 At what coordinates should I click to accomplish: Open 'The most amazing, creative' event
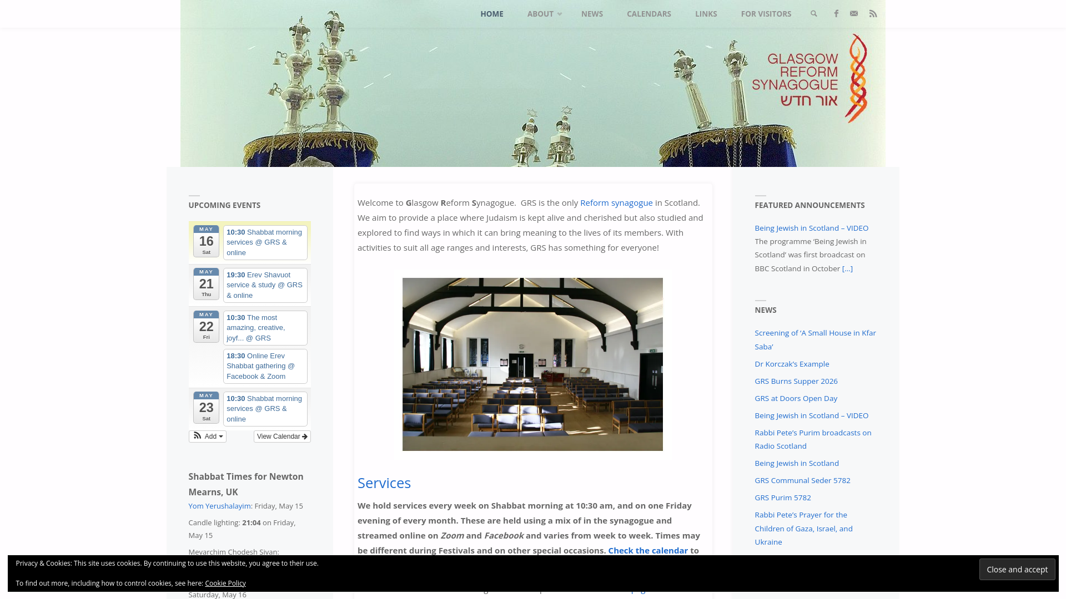point(265,328)
